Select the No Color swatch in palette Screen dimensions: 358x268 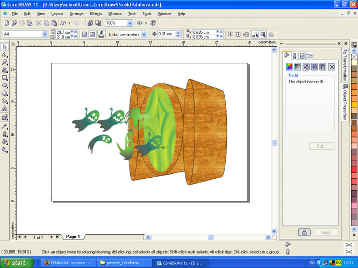[354, 56]
